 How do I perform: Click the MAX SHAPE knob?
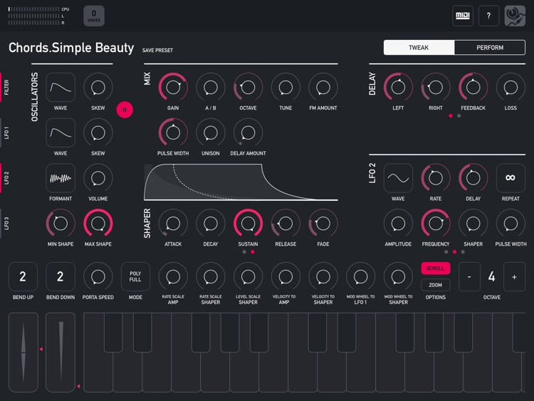point(98,223)
